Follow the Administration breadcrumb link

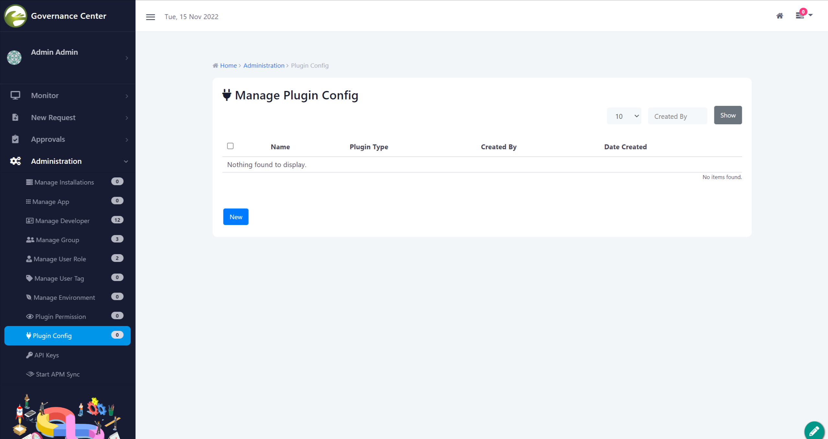click(264, 65)
